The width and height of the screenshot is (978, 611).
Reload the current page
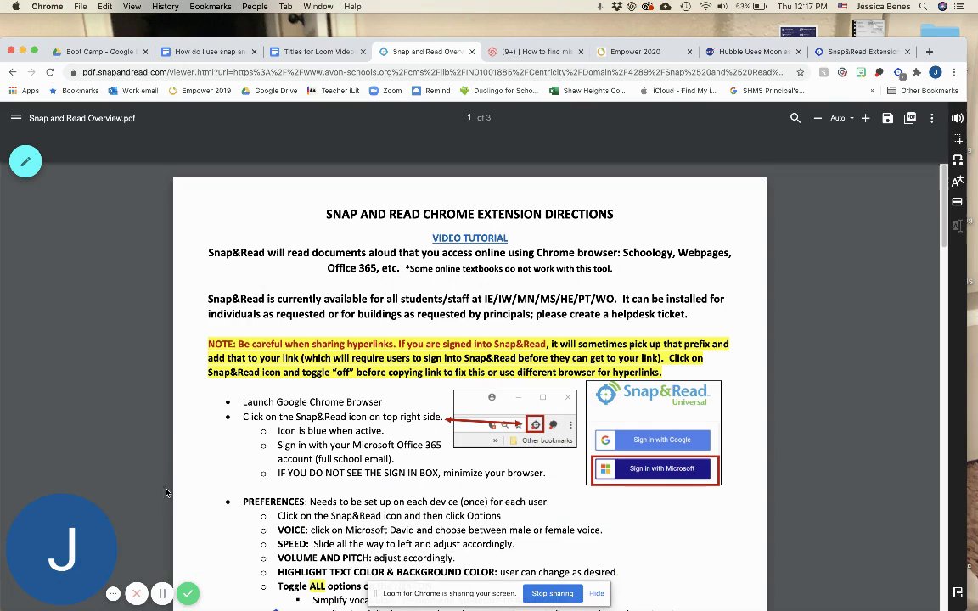(x=51, y=72)
